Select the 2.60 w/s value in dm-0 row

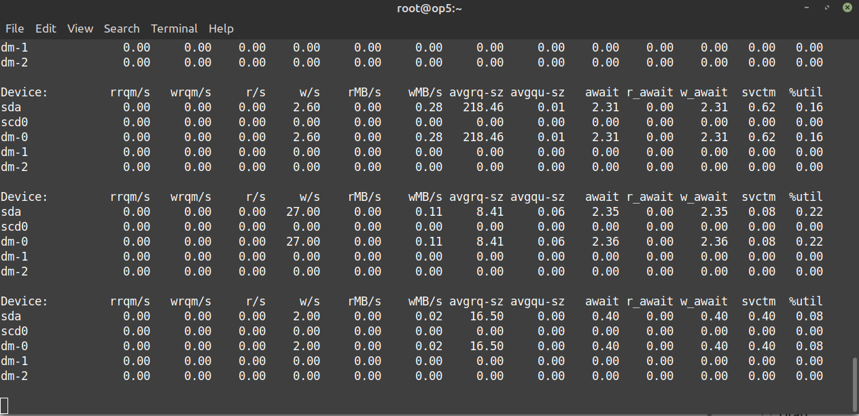tap(306, 137)
